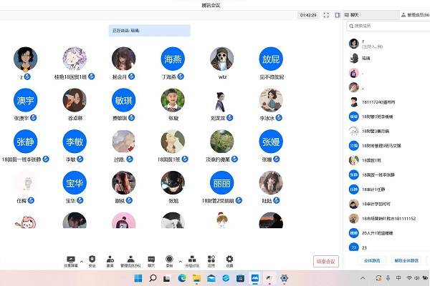Viewport: 430px width, 286px height.
Task: Open Manage Members (管理成员) in bottom toolbar
Action: (x=130, y=258)
